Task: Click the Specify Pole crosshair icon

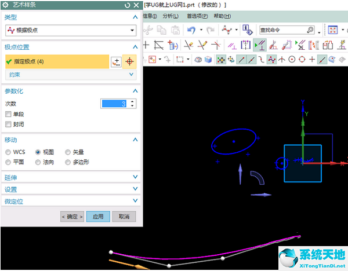Action: click(129, 61)
